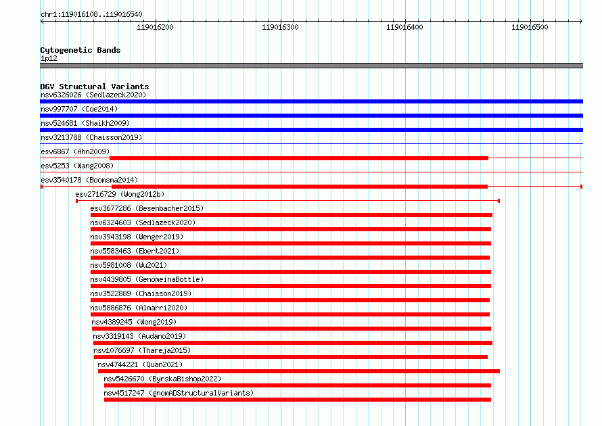The image size is (602, 426).
Task: Click the thin red line of esv5253
Action: tap(311, 172)
